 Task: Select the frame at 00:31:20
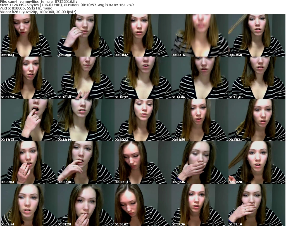257,162
